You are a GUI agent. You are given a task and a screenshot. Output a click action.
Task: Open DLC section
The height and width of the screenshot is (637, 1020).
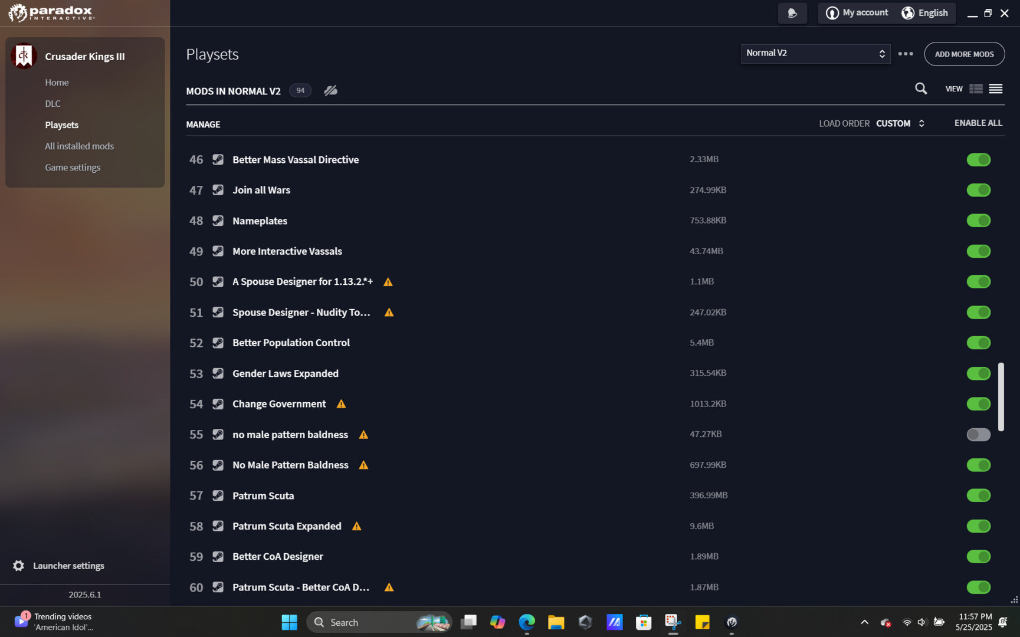53,104
